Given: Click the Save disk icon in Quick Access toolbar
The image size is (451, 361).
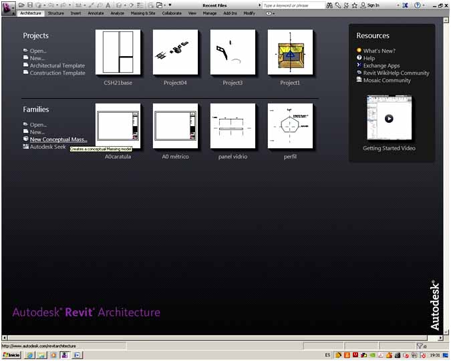Looking at the screenshot, I should (30, 5).
